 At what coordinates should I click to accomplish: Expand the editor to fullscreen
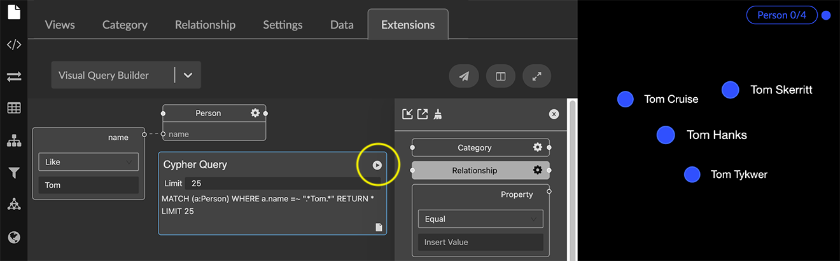[537, 76]
